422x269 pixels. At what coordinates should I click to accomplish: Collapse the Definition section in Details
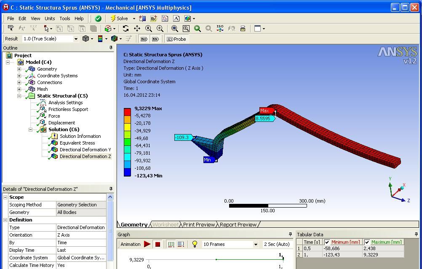click(x=5, y=220)
